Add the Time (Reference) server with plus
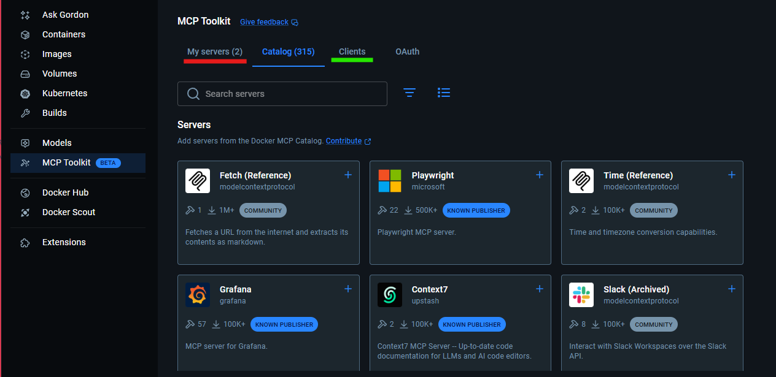This screenshot has height=377, width=776. (732, 175)
